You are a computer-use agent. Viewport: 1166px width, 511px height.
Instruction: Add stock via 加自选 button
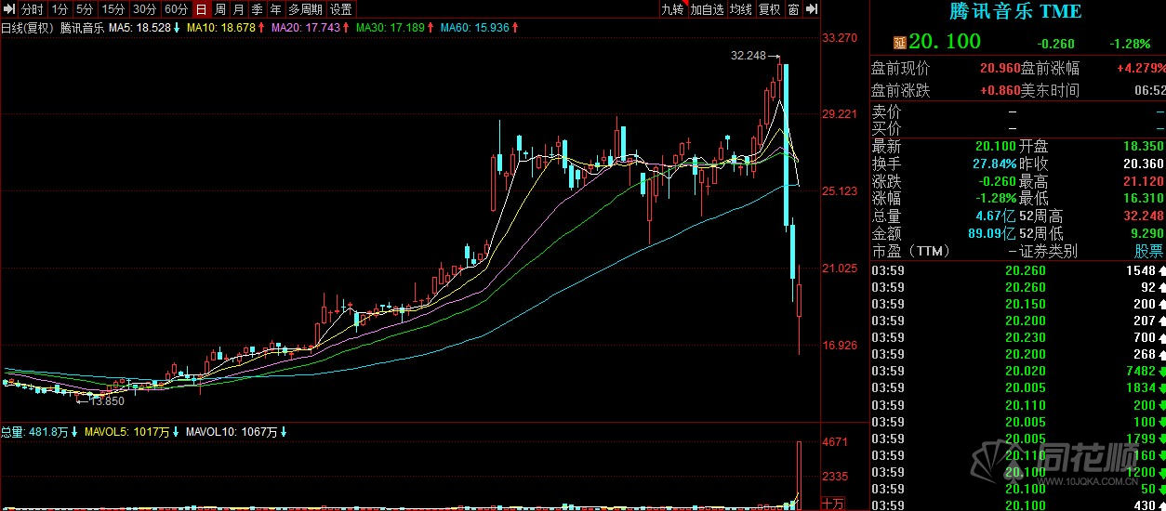point(707,9)
